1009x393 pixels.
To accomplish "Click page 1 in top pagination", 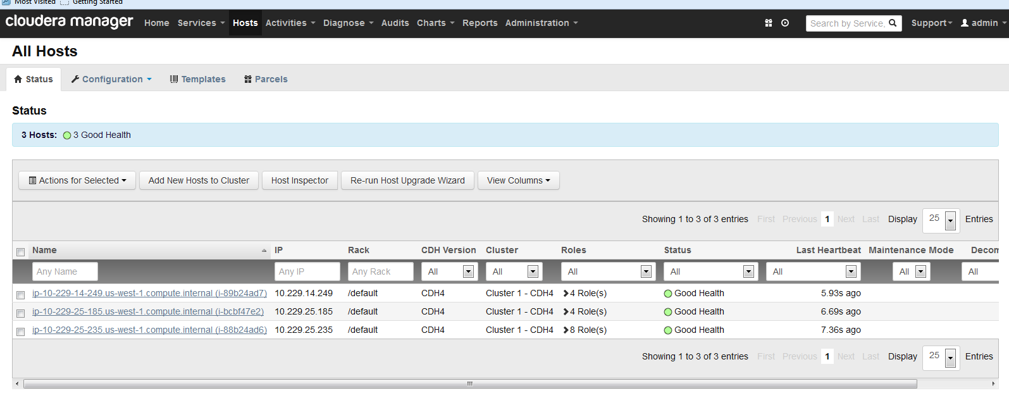I will point(827,219).
